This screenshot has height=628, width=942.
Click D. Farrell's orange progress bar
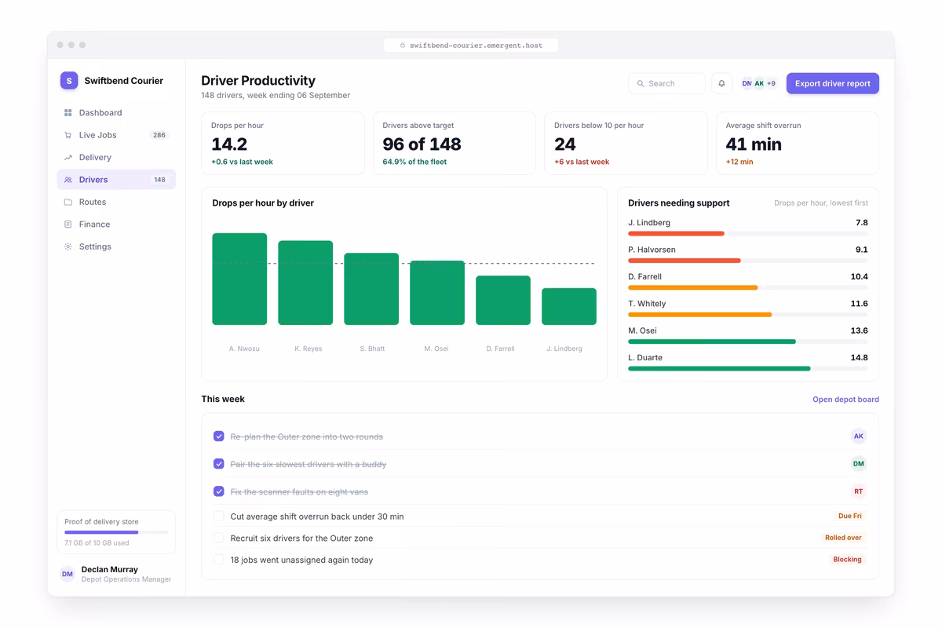coord(693,287)
